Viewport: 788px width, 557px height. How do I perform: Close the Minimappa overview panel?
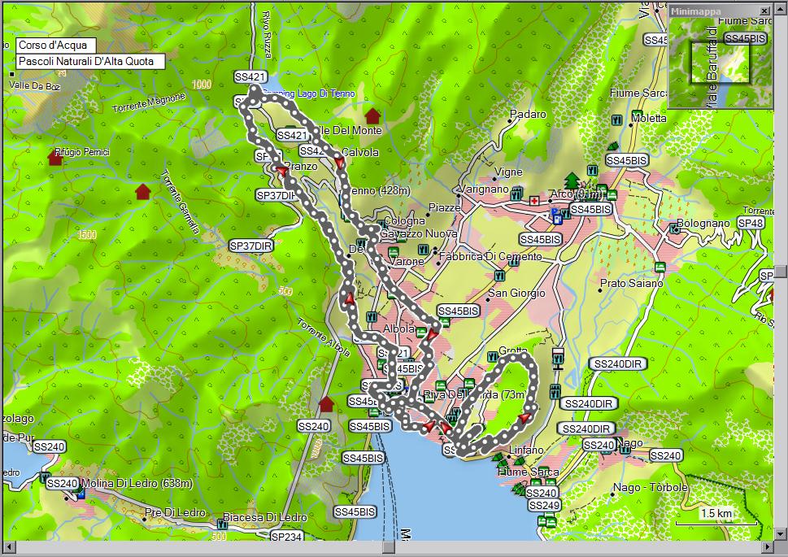[764, 11]
